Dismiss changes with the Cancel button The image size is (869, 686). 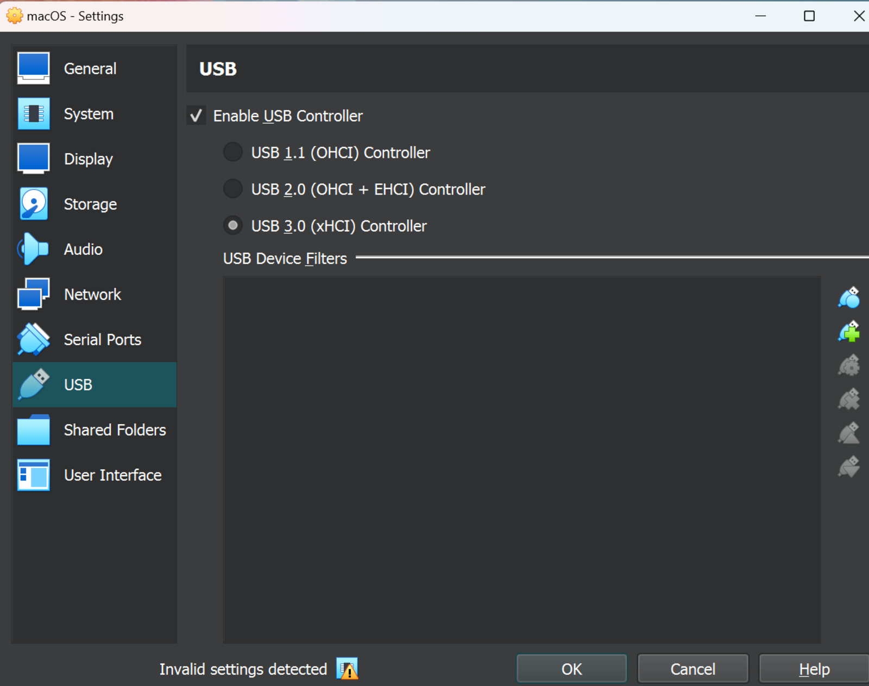tap(692, 669)
